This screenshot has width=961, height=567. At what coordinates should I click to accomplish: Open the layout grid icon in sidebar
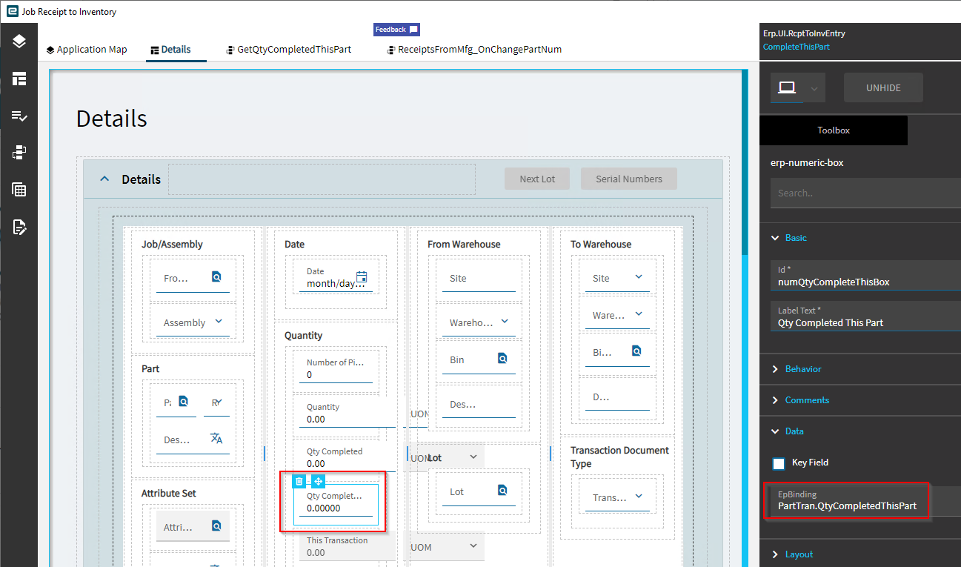coord(19,79)
